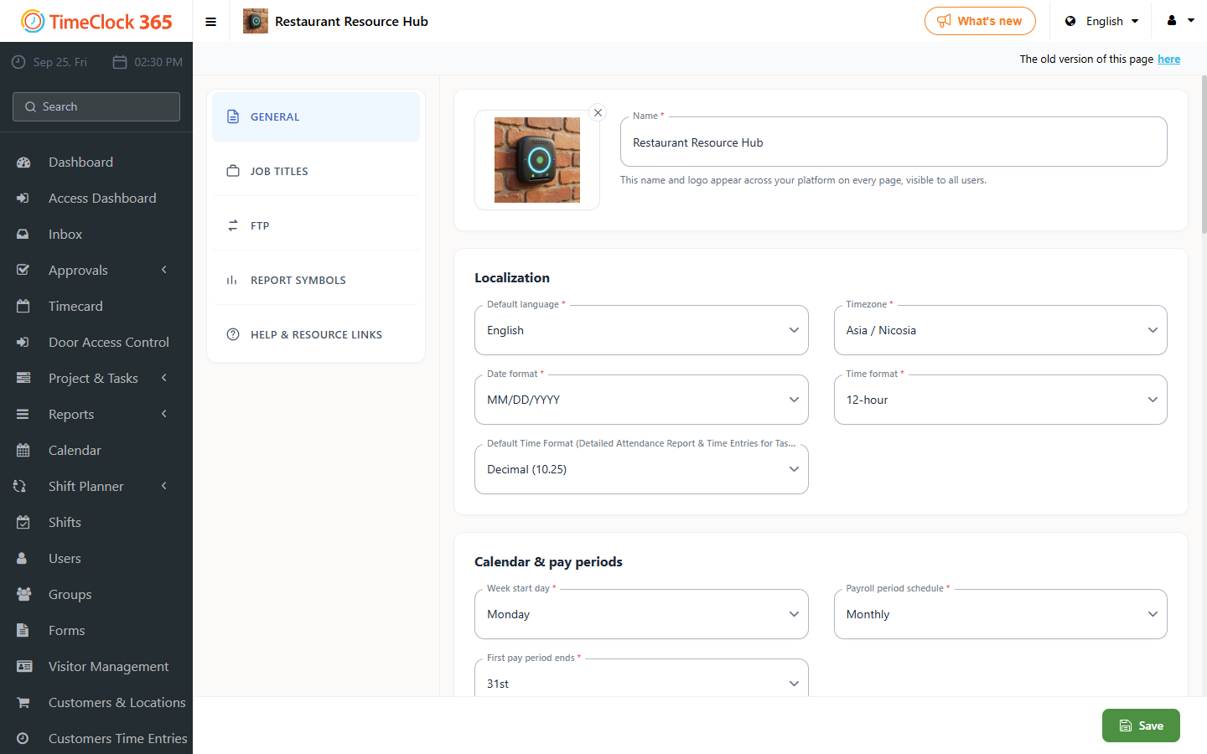Viewport: 1207px width, 754px height.
Task: Click the Groups people icon
Action: (23, 595)
